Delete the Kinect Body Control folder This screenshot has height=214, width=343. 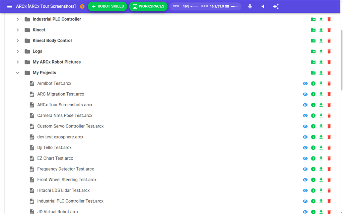point(329,40)
